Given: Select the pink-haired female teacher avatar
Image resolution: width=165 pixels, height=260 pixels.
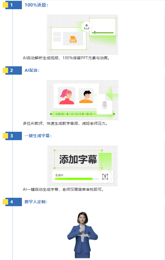Looking at the screenshot, I should (x=67, y=96).
